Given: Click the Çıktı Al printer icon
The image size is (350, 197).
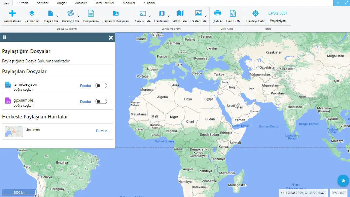Looking at the screenshot, I should point(217,13).
